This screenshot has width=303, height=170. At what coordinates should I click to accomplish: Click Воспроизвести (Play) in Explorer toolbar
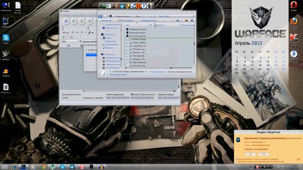coord(127,20)
